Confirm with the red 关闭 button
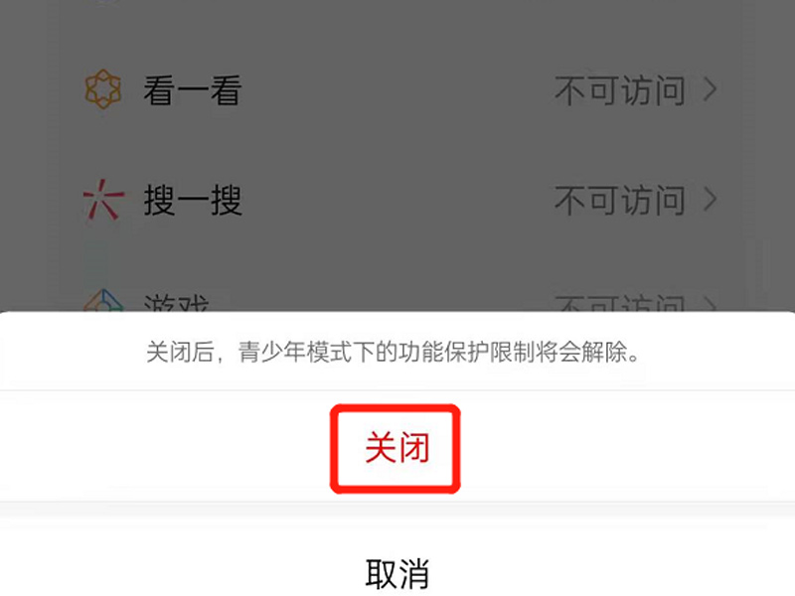The image size is (795, 596). (397, 448)
